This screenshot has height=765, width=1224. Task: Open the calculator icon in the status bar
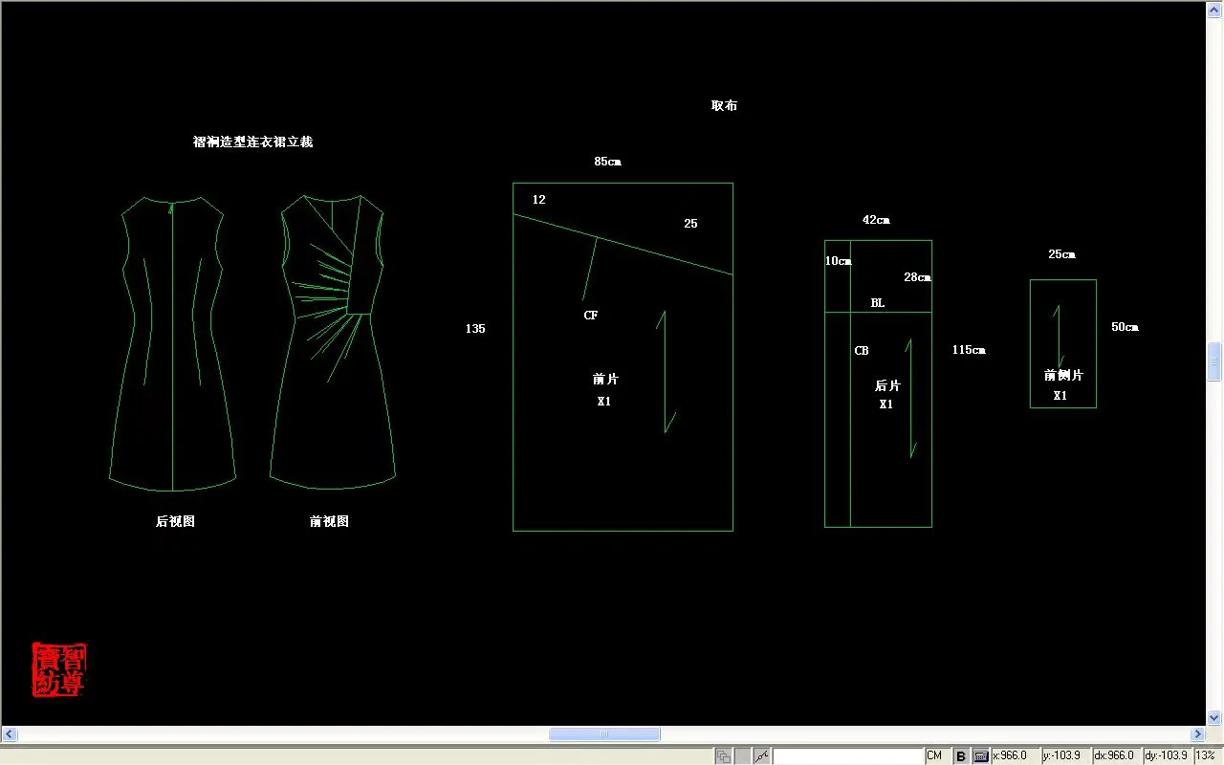[x=981, y=756]
